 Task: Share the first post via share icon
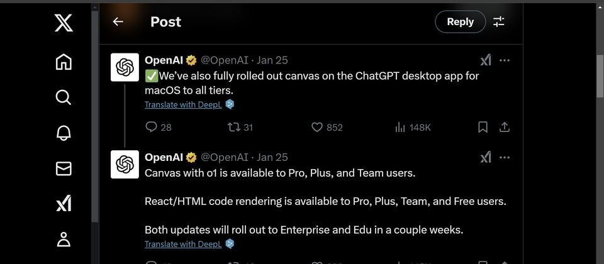pos(505,127)
